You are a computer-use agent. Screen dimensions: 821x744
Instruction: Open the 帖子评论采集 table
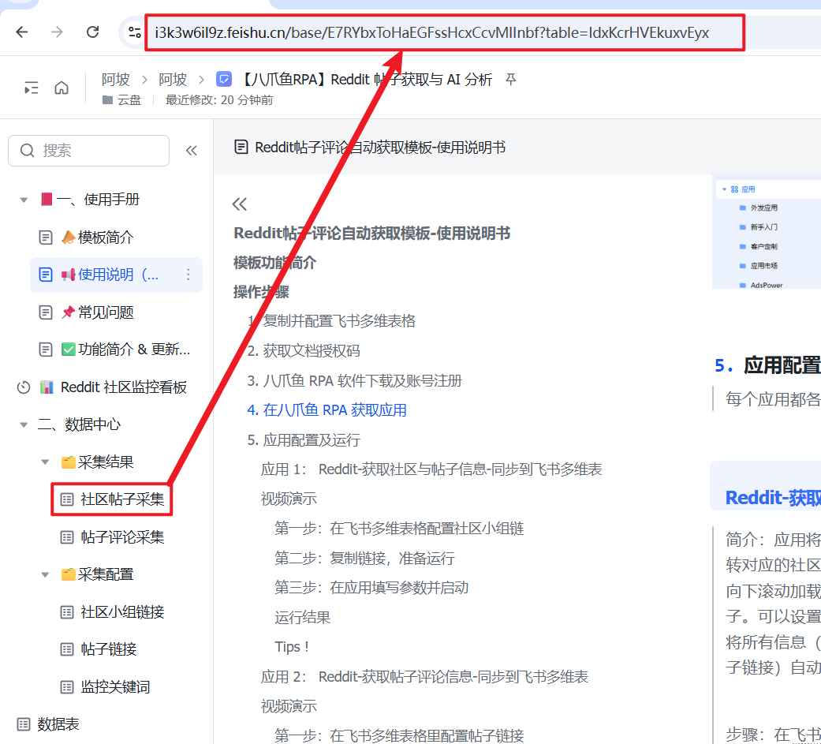point(122,537)
